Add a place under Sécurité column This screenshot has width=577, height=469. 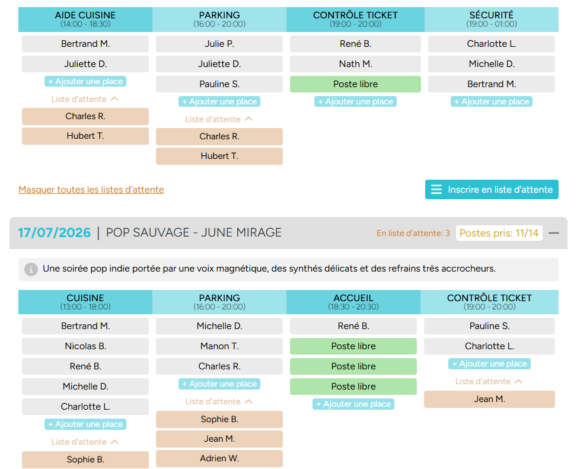click(491, 101)
